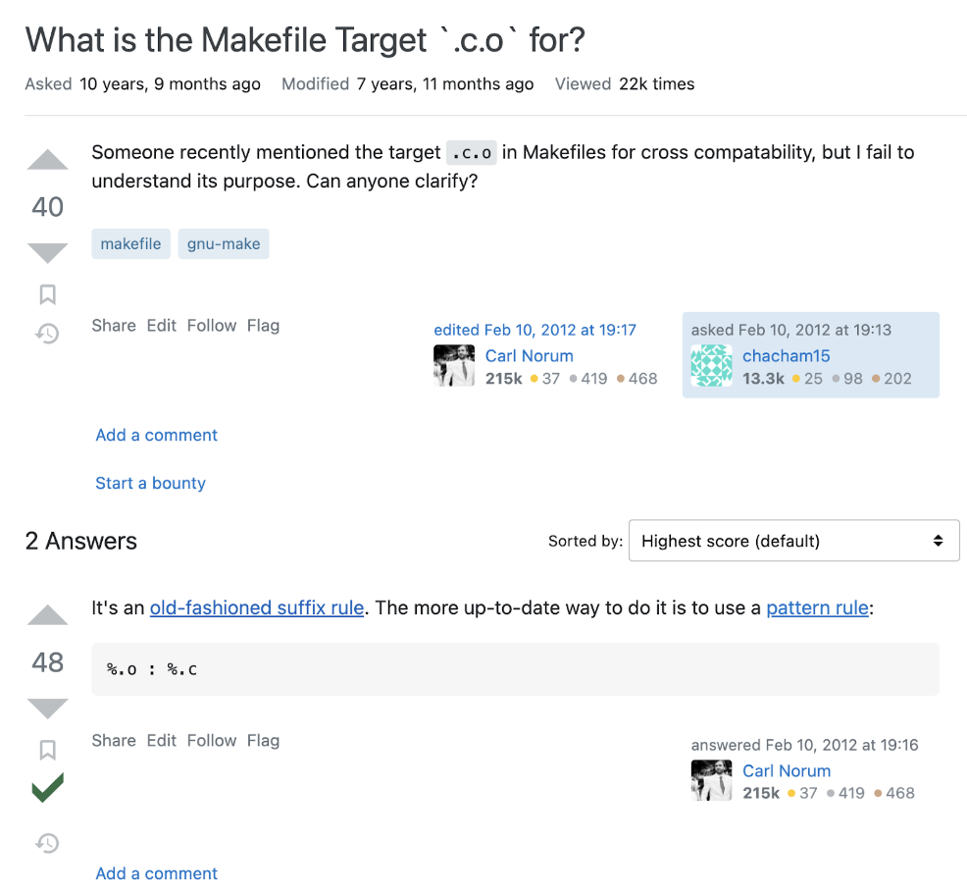
Task: Bookmark the accepted answer
Action: [x=47, y=750]
